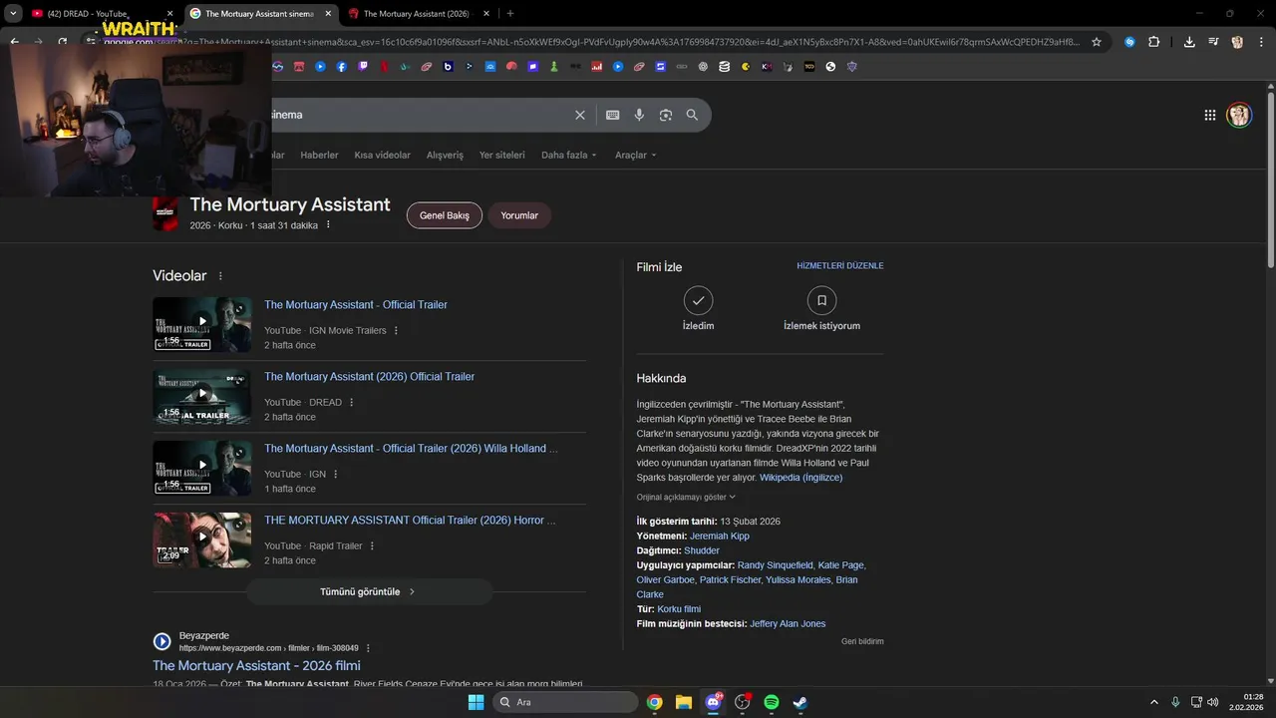Open Wikipedia (İngilizce) link
Viewport: 1276px width, 718px height.
click(800, 478)
